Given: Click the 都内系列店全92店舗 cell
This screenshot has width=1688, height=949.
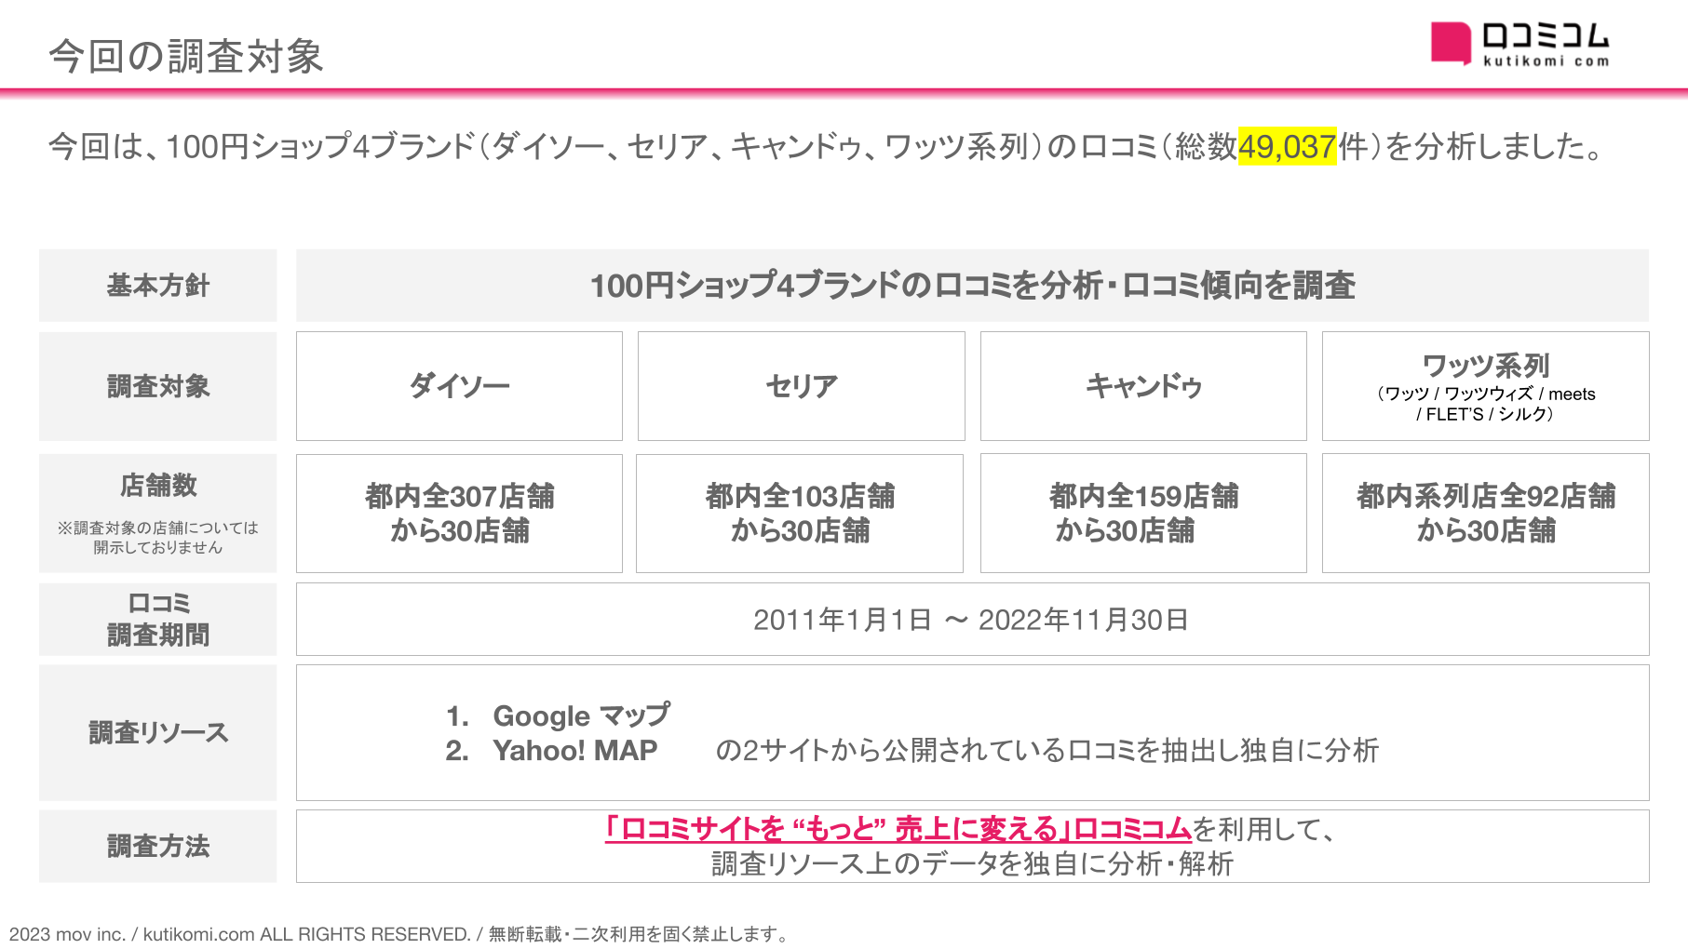Looking at the screenshot, I should (1486, 514).
